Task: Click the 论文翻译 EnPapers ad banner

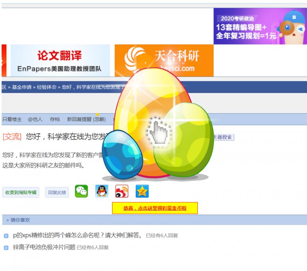Action: tap(60, 61)
